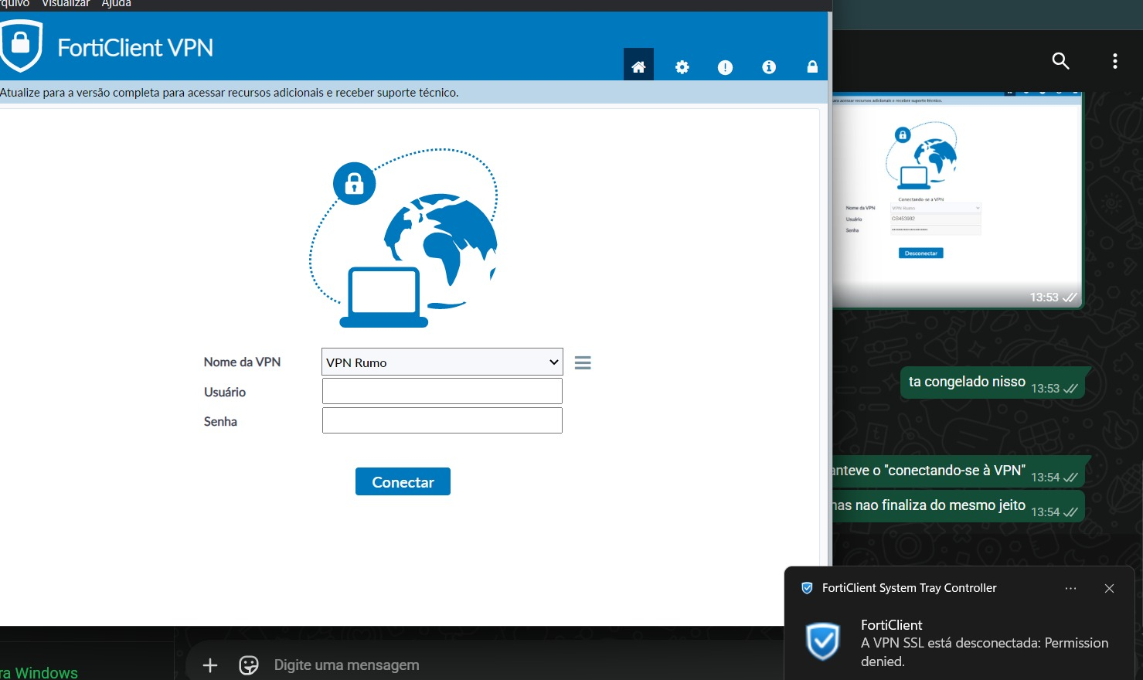
Task: Click the FortiClient System Tray Controller title
Action: 910,588
